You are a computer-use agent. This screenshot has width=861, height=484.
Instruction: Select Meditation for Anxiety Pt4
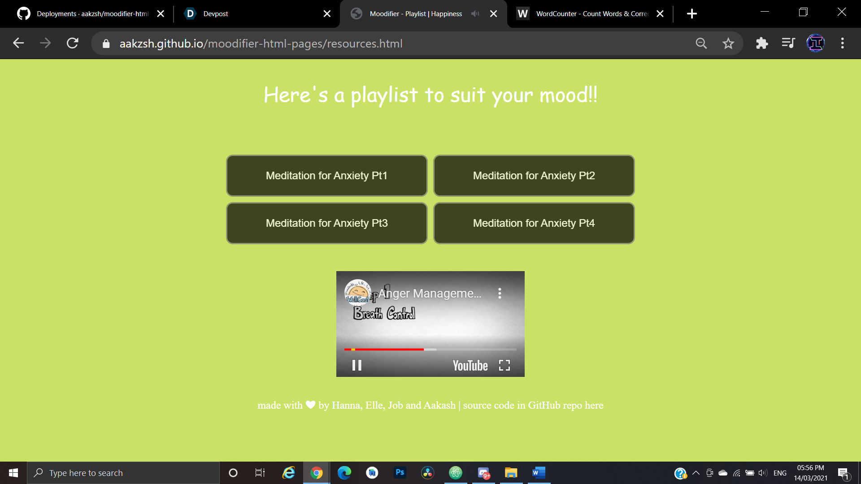[x=534, y=223]
